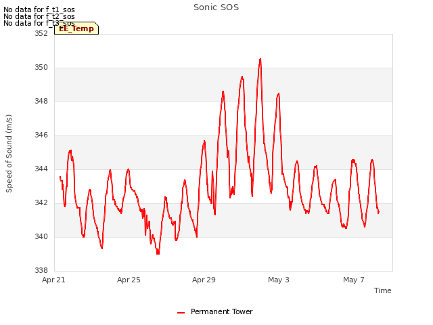Click the 344 y-axis tick label
Image resolution: width=433 pixels, height=325 pixels.
click(x=41, y=169)
